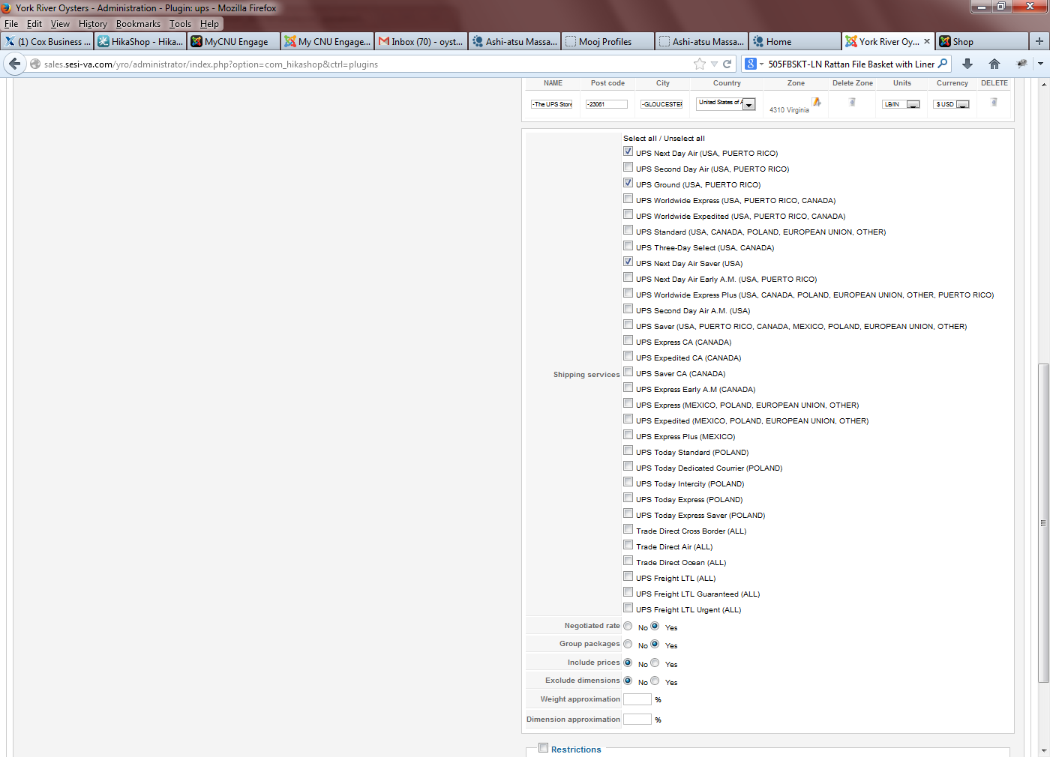
Task: Uncheck UPS Ground (USA, PUERTO RICO)
Action: click(628, 183)
